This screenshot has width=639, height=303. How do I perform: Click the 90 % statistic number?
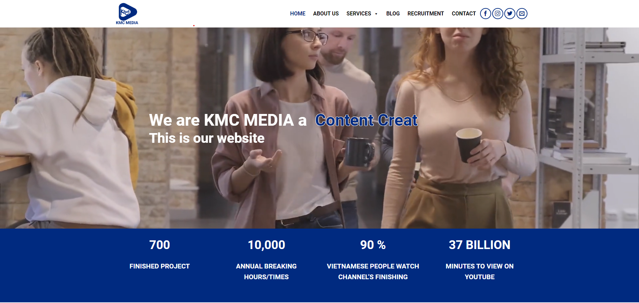click(373, 245)
